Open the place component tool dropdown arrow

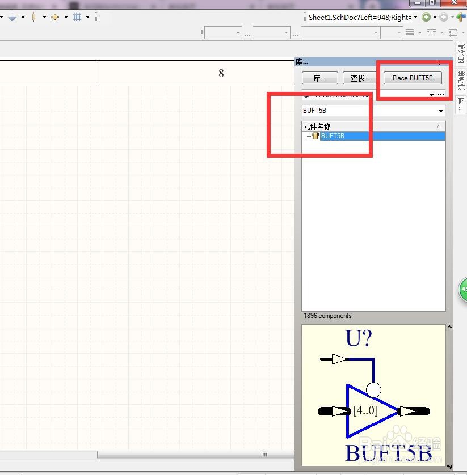45,17
